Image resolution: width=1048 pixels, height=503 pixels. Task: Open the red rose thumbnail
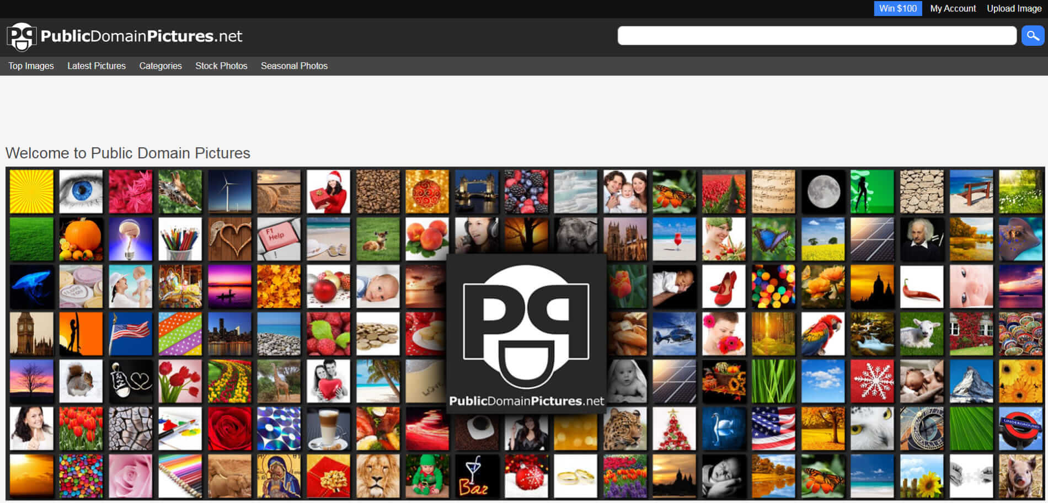point(229,429)
